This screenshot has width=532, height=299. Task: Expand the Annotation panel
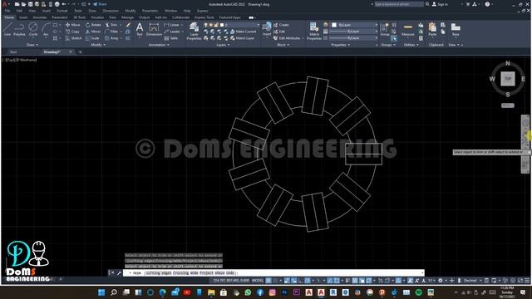pyautogui.click(x=159, y=45)
